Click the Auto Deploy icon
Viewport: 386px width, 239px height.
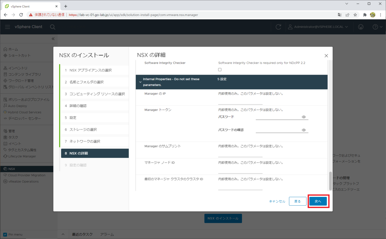pos(5,106)
